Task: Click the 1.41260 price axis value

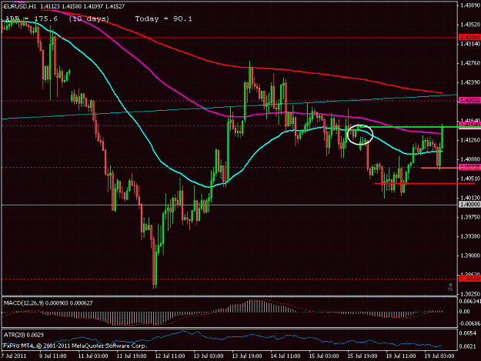Action: [x=470, y=140]
